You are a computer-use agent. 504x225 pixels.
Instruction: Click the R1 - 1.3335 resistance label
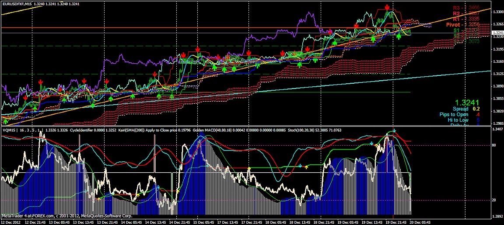pyautogui.click(x=466, y=19)
